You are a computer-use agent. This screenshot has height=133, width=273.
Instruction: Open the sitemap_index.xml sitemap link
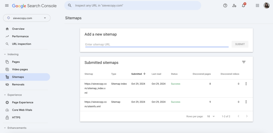(x=95, y=88)
